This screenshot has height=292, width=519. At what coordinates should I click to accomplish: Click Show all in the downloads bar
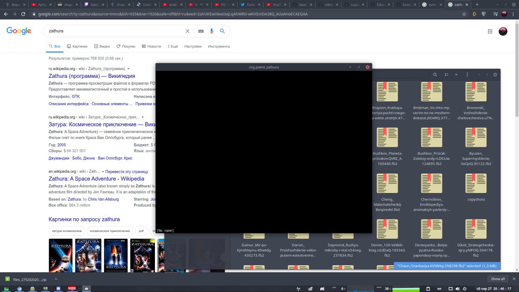coord(498,279)
